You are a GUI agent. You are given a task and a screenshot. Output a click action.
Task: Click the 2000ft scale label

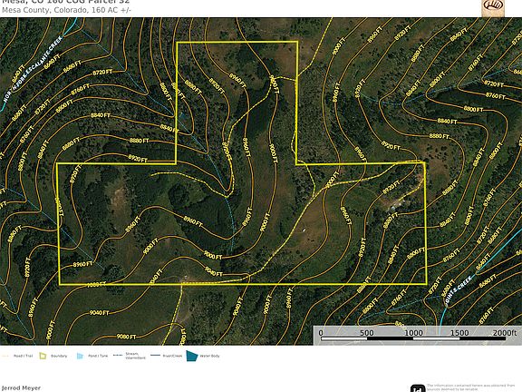point(505,332)
